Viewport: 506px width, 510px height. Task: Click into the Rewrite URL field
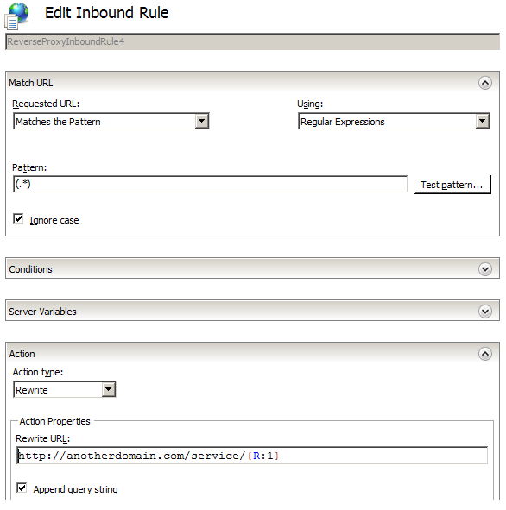coord(252,456)
